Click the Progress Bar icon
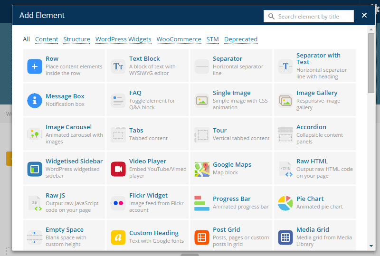This screenshot has width=380, height=256. click(x=202, y=203)
